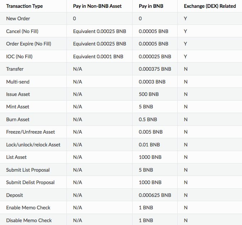
Task: Click 1 BNB in Enable Memo Check row
Action: point(146,208)
